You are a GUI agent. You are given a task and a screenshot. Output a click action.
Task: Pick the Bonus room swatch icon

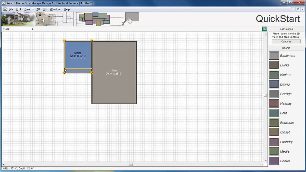pyautogui.click(x=274, y=161)
